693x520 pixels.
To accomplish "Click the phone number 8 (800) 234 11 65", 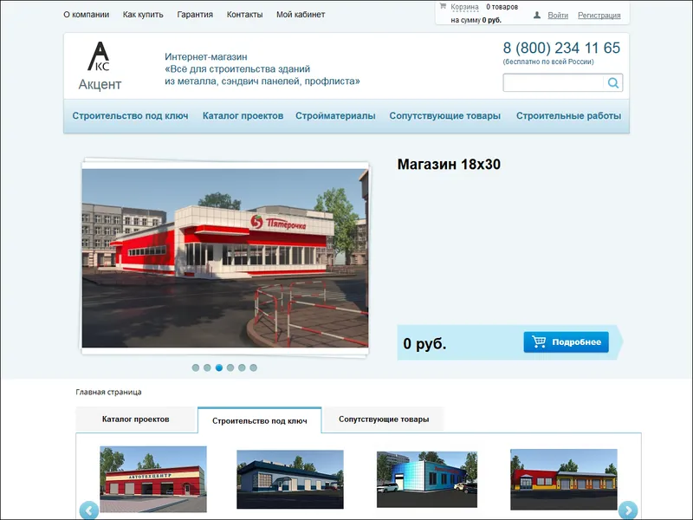I will [x=561, y=48].
